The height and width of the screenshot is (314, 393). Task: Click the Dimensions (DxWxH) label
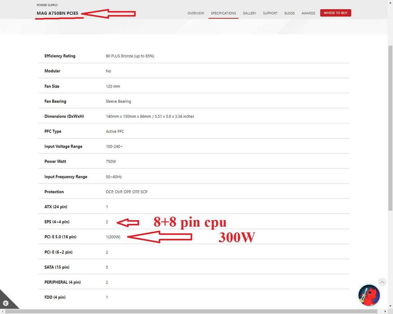click(x=64, y=116)
